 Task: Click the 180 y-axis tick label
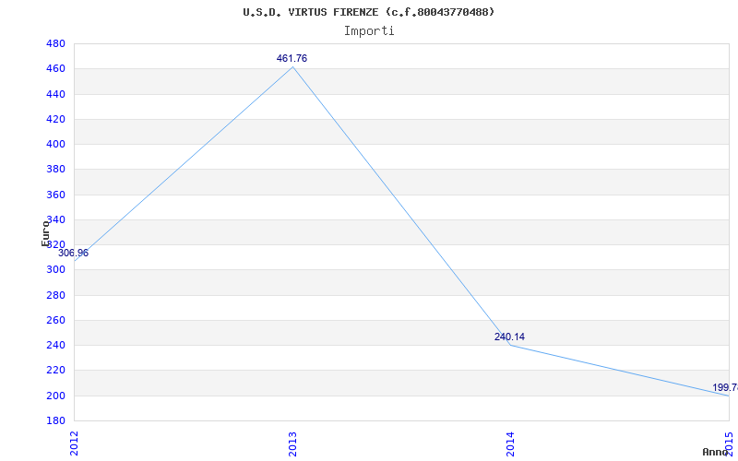pyautogui.click(x=55, y=420)
